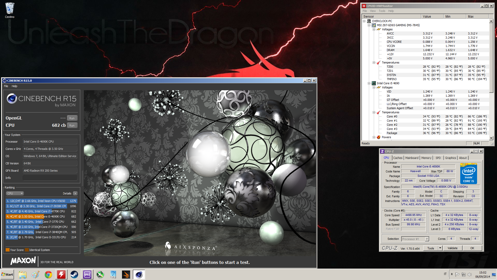Open Windows Explorer from the taskbar
497x280 pixels.
(23, 275)
